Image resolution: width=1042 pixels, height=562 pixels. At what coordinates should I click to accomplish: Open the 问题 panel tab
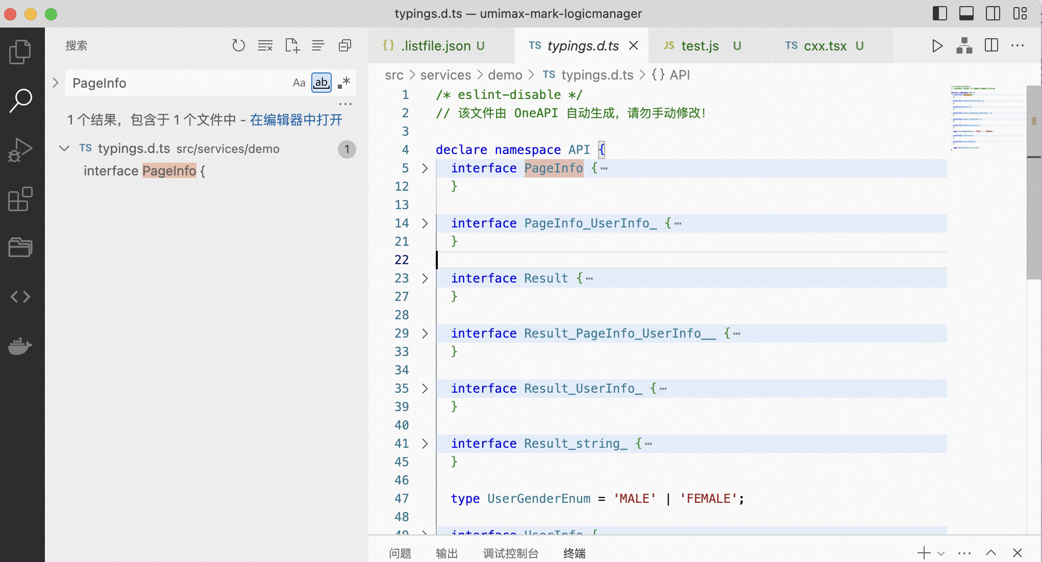tap(400, 553)
